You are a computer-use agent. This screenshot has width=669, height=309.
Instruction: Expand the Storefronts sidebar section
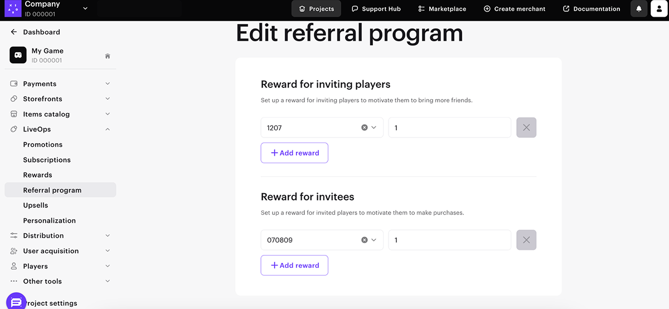tap(108, 99)
